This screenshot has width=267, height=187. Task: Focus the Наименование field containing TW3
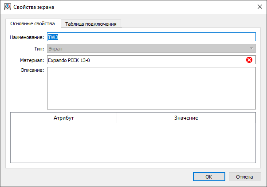(x=151, y=37)
